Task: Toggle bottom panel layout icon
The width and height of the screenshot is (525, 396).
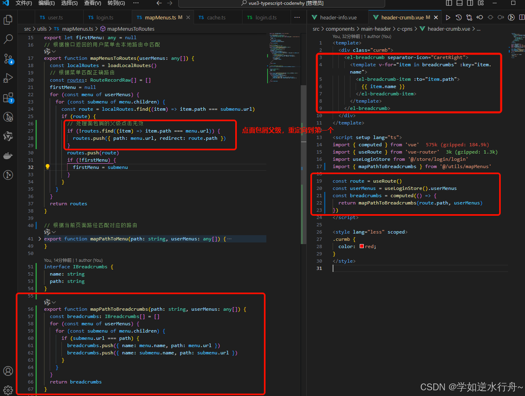Action: click(460, 3)
